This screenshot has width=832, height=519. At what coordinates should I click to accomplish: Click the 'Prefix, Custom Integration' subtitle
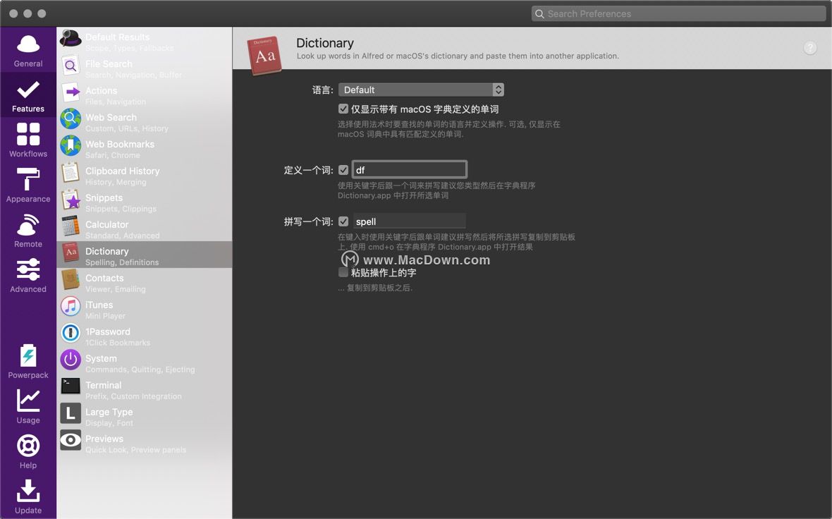tap(134, 396)
